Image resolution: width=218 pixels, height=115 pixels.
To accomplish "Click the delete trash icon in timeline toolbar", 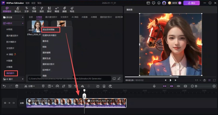I will click(17, 86).
